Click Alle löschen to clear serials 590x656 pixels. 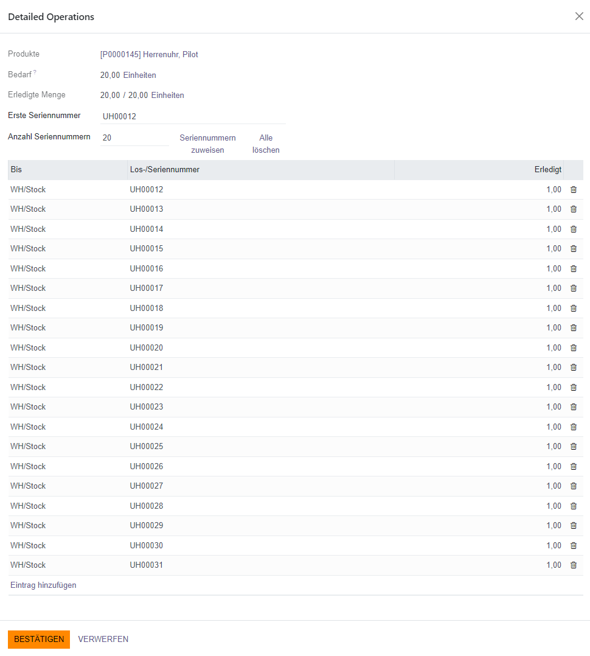pos(266,144)
